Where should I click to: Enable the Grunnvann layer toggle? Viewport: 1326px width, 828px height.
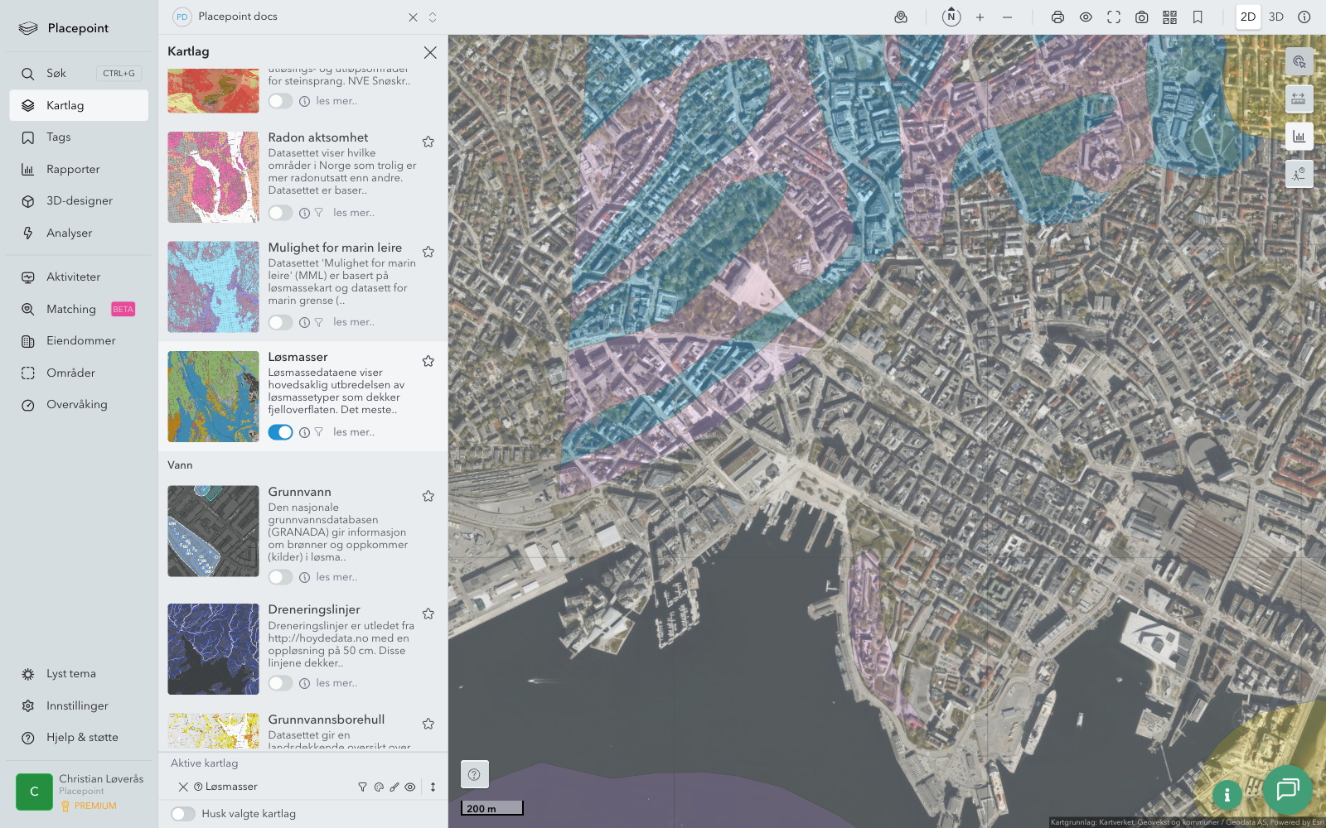pos(280,577)
